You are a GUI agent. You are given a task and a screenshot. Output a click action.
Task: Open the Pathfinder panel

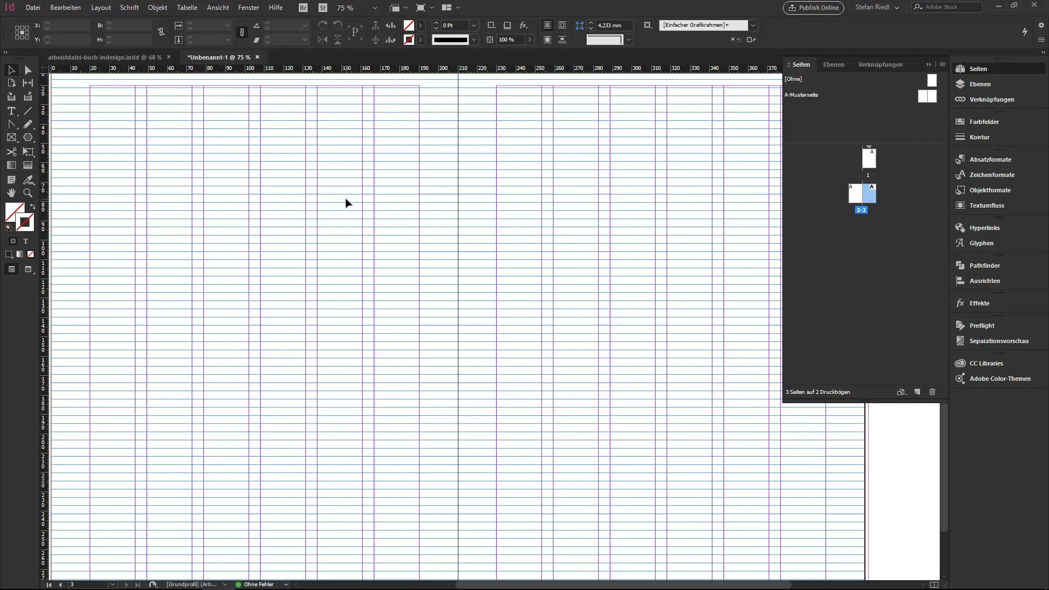tap(985, 265)
